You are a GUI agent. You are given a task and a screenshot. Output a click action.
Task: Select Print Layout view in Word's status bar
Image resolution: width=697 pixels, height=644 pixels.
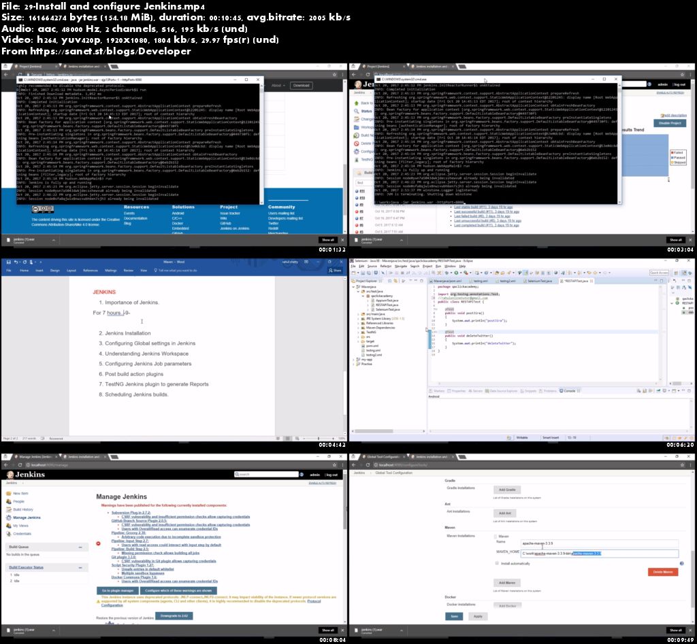[x=288, y=439]
